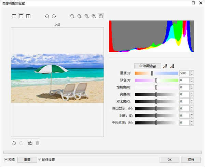Toggle the 记住设置 checkbox

(x=40, y=160)
